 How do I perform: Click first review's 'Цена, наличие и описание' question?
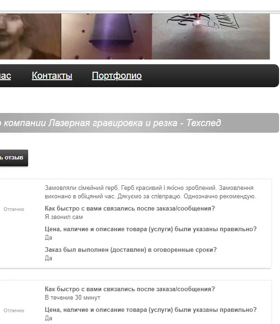coord(151,229)
